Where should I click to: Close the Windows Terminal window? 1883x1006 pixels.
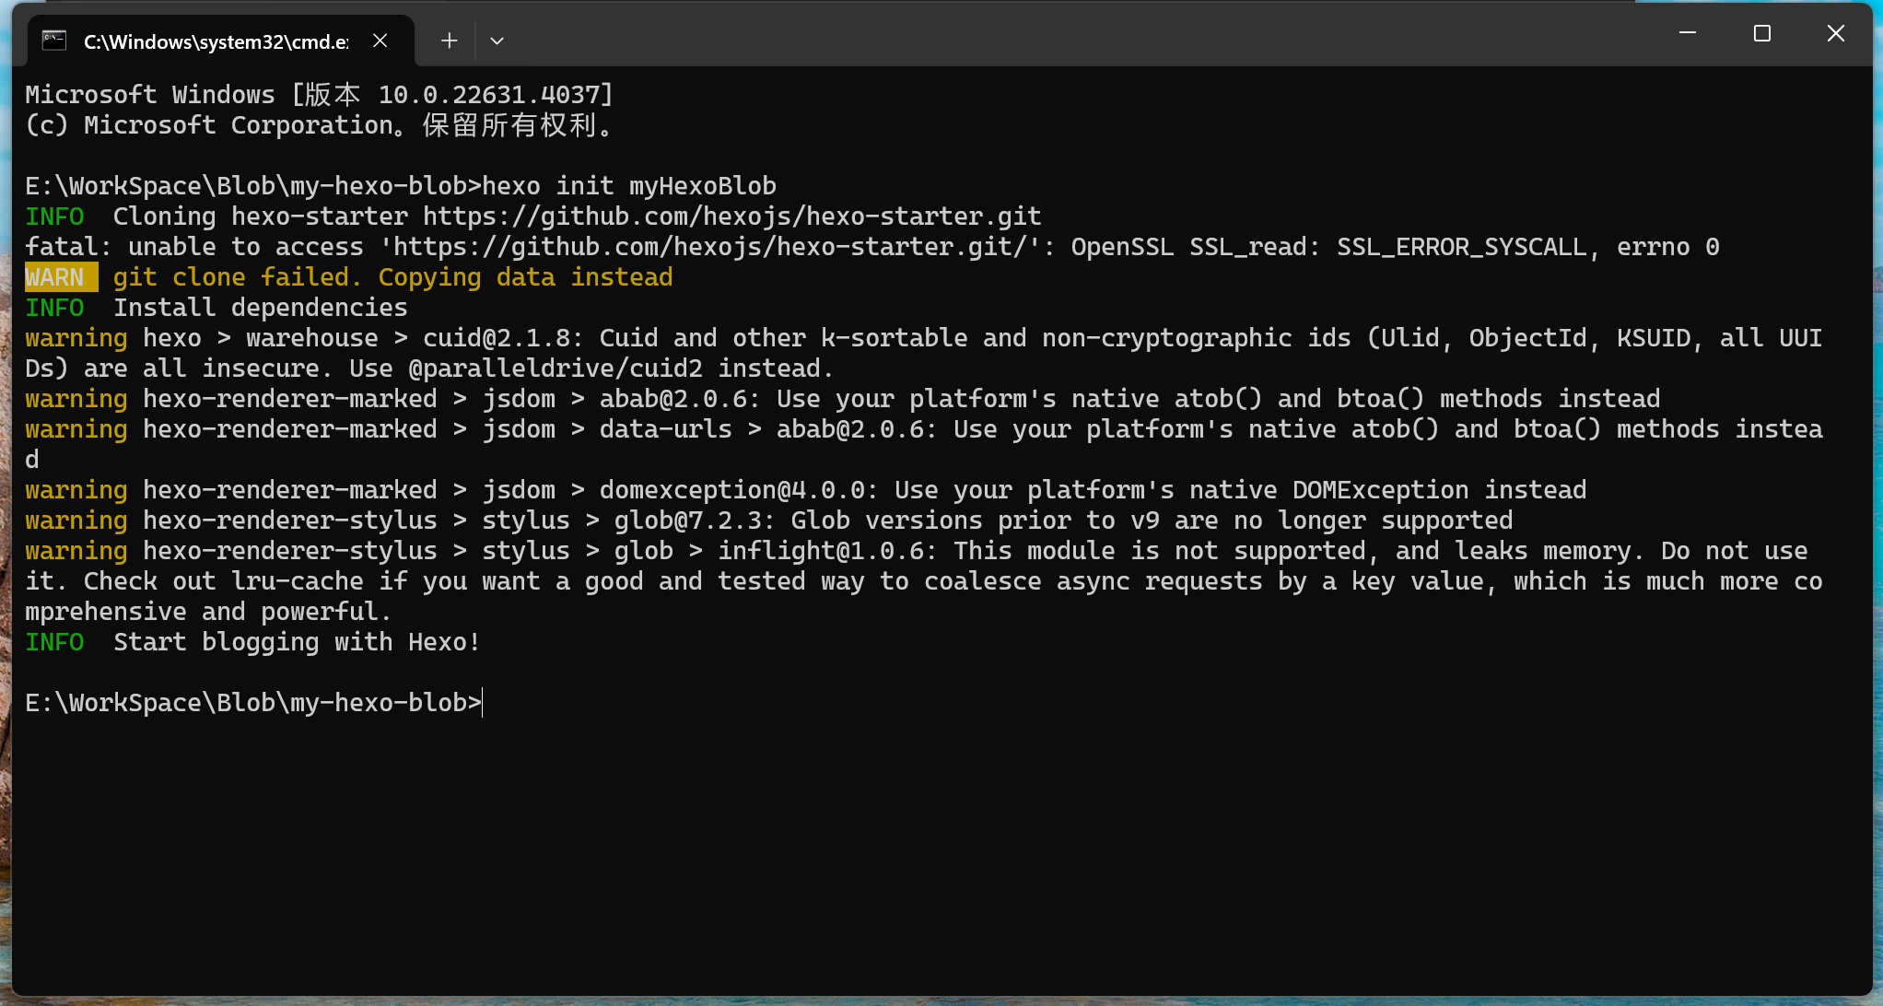point(1835,33)
